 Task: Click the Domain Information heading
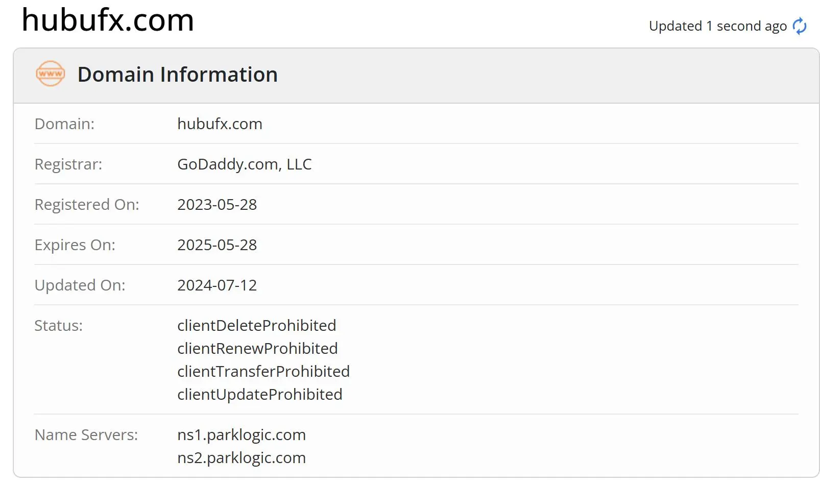click(178, 75)
